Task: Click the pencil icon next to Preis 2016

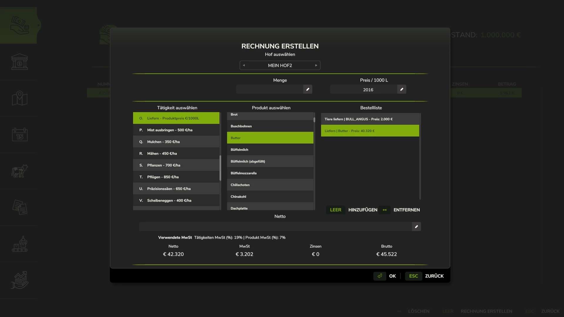Action: pos(402,89)
